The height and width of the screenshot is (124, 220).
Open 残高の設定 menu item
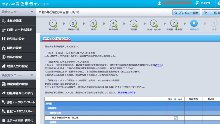(x=18, y=57)
